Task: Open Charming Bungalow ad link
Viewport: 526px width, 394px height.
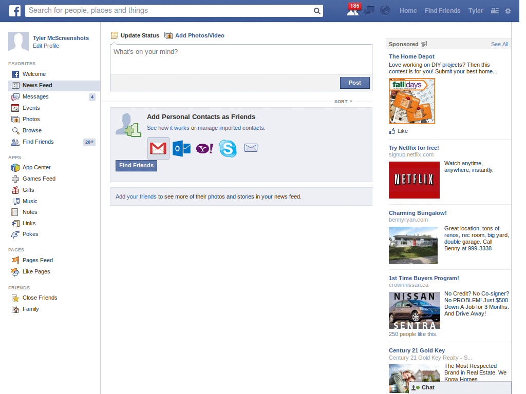Action: coord(418,213)
